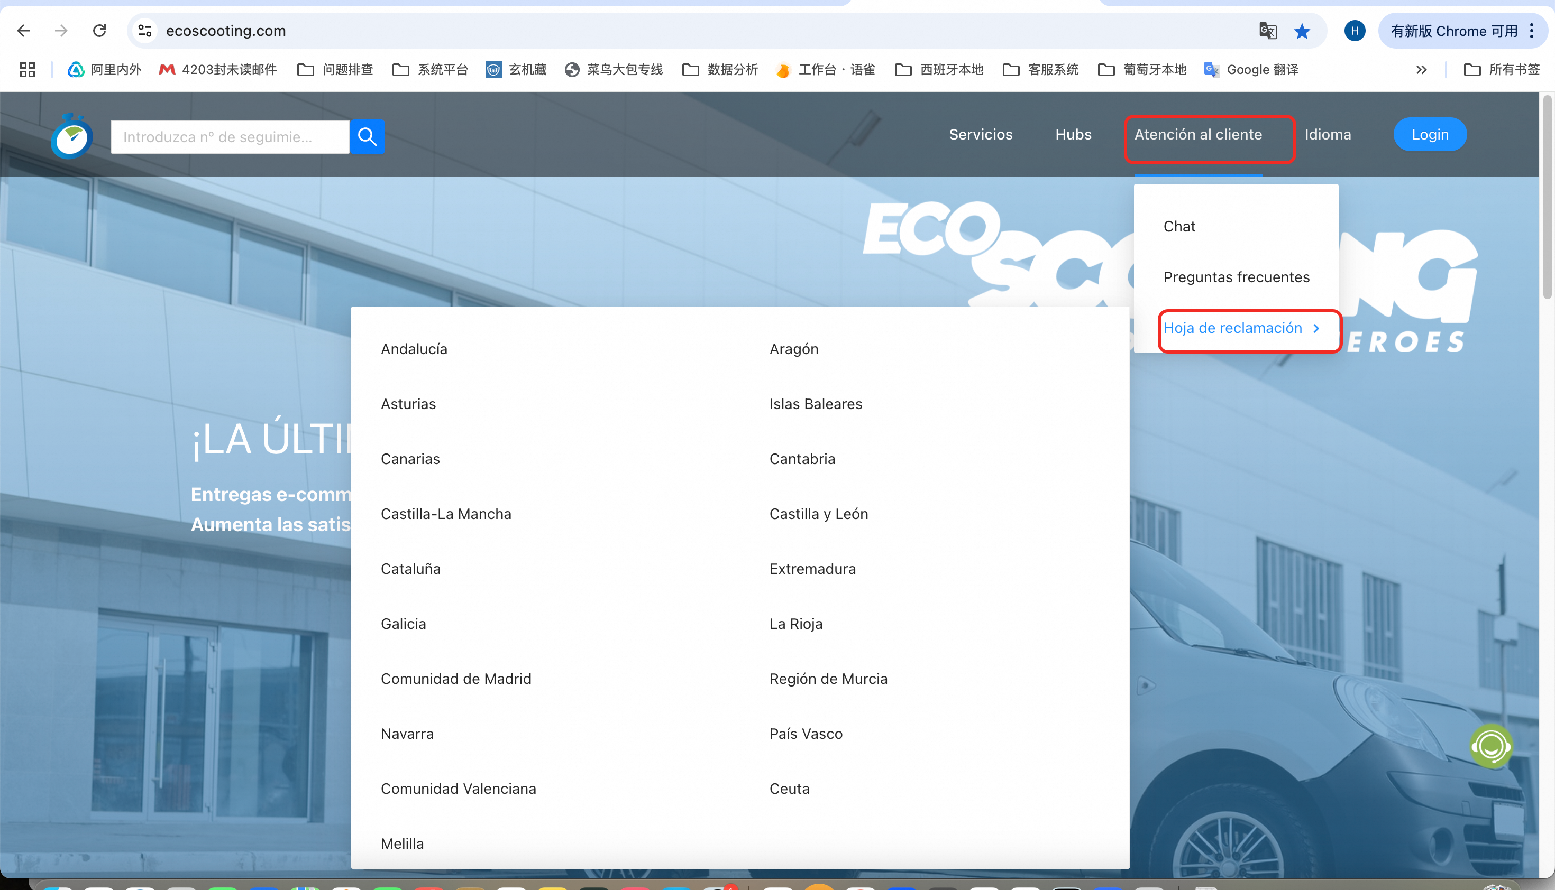The height and width of the screenshot is (890, 1555).
Task: Click the Ecoscooting stopwatch logo
Action: pos(72,137)
